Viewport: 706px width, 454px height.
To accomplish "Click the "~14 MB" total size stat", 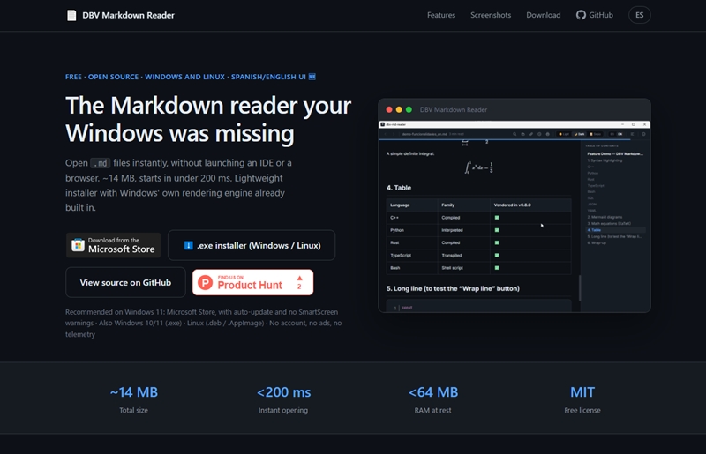I will 134,392.
